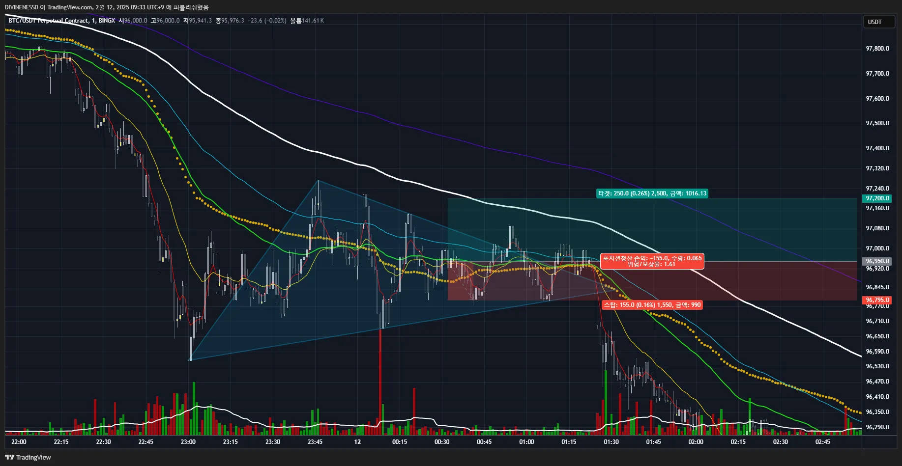The height and width of the screenshot is (466, 902).
Task: Click the 02:00 time axis label
Action: point(696,442)
